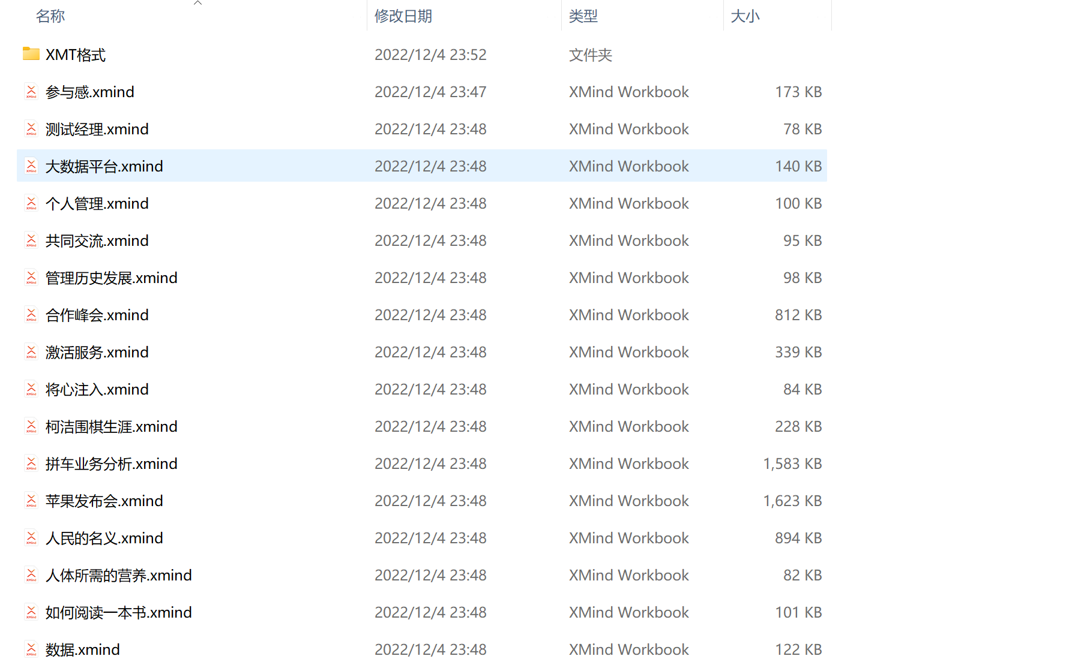Click the 大数据平台.xmind file icon
This screenshot has height=662, width=1072.
coord(31,166)
